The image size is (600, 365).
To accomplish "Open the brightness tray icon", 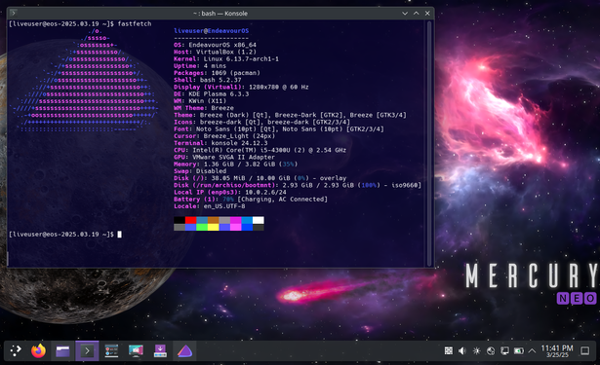I will 476,350.
